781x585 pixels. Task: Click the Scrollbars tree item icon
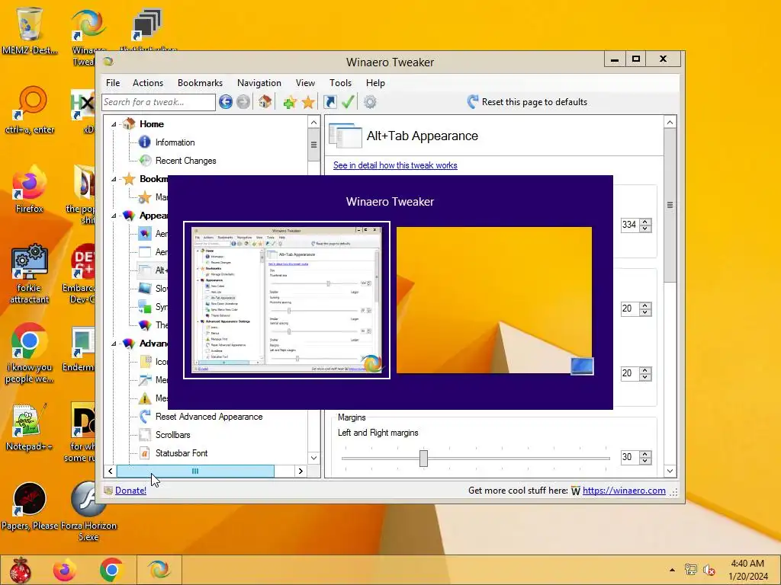[144, 435]
